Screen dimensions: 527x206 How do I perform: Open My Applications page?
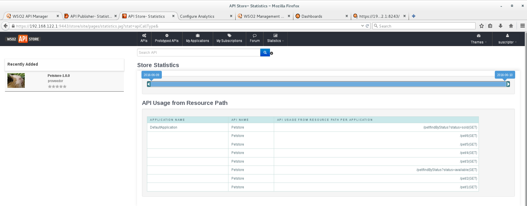click(x=198, y=38)
